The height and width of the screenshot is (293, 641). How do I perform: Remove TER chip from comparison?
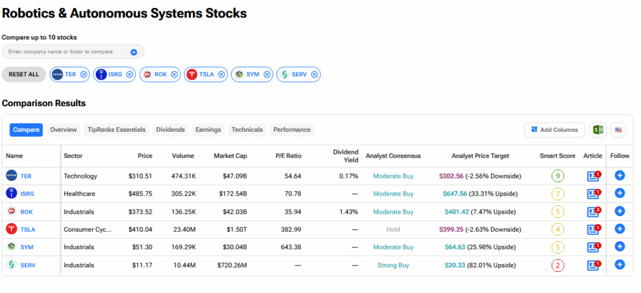[84, 74]
